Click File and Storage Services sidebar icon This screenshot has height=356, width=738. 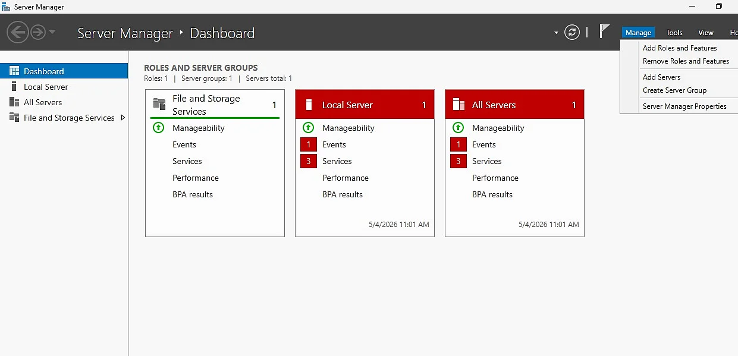click(x=14, y=118)
